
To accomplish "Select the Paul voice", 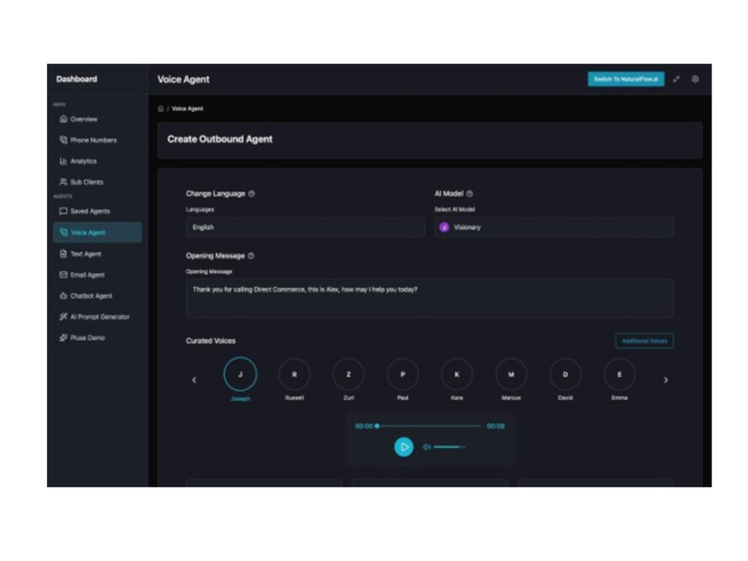I will [402, 375].
